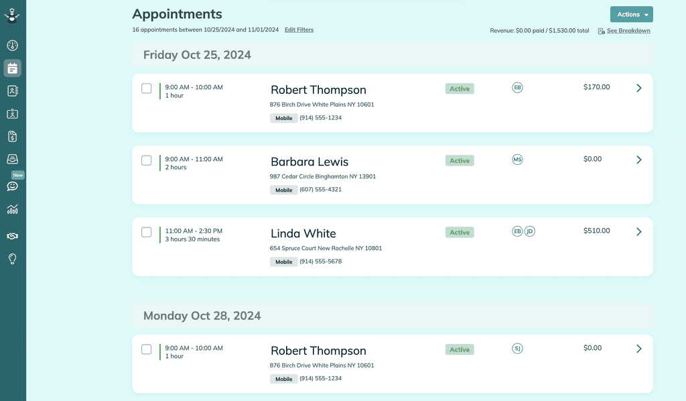Open the Actions dropdown menu
This screenshot has height=401, width=686.
[630, 14]
